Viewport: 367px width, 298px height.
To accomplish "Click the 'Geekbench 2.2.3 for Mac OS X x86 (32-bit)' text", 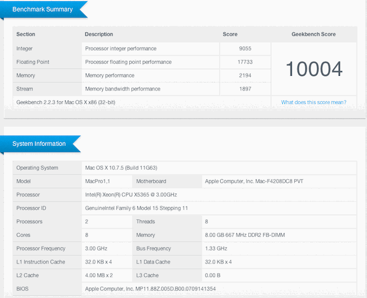I will coord(65,102).
